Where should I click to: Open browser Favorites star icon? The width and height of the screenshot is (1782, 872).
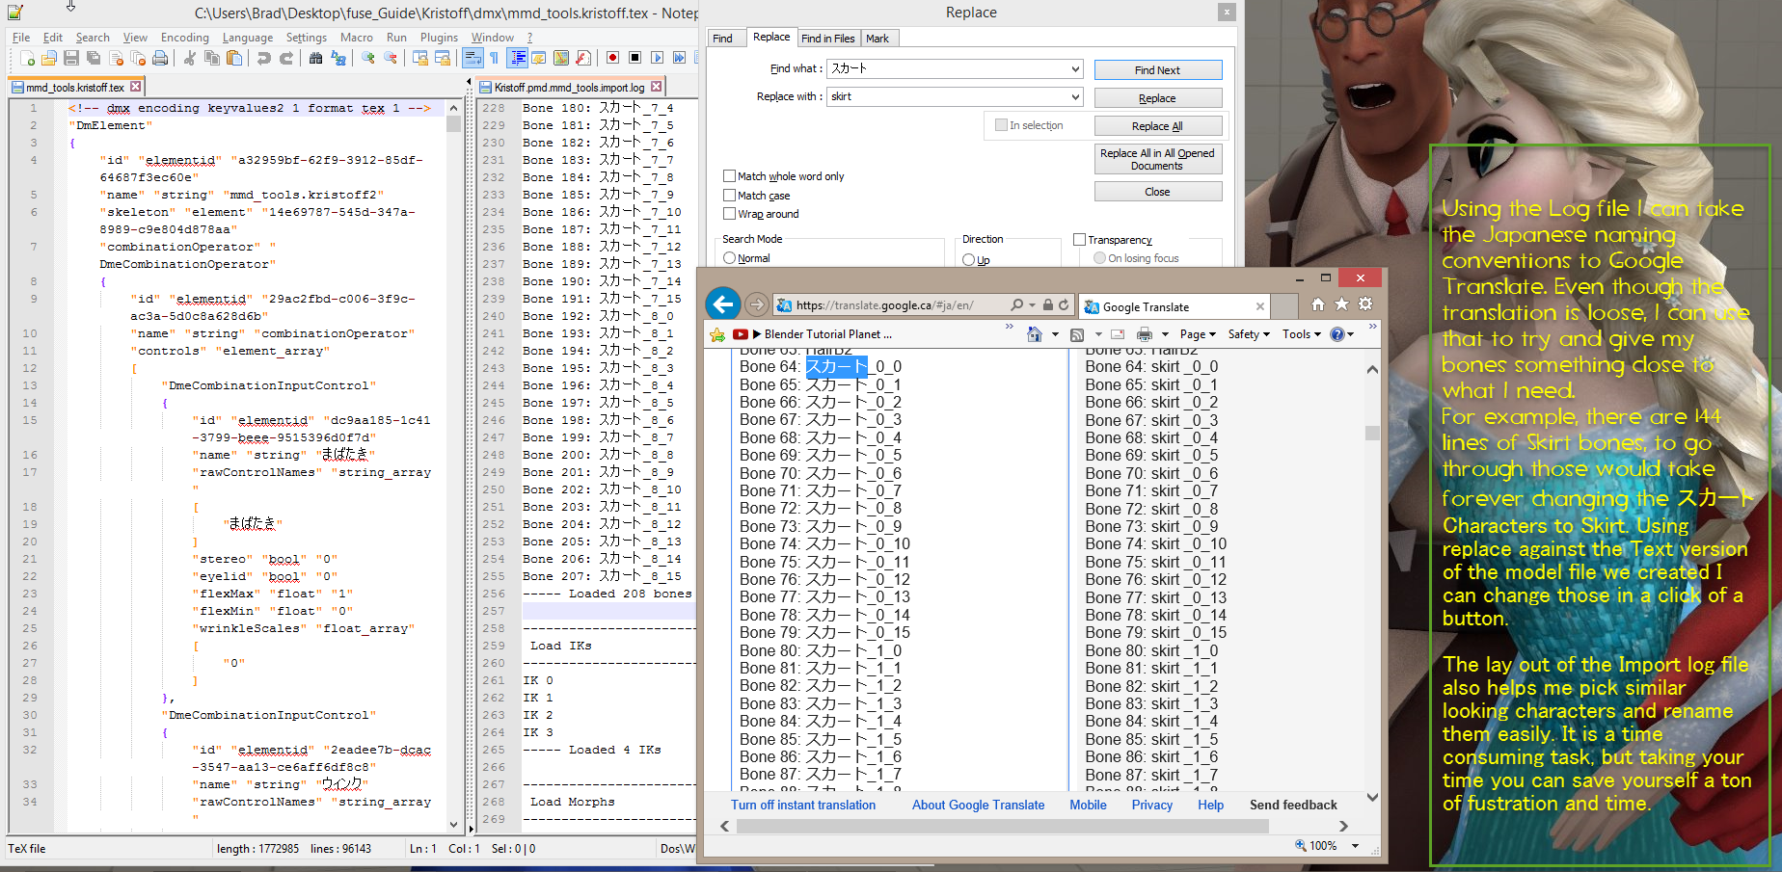pos(1341,304)
